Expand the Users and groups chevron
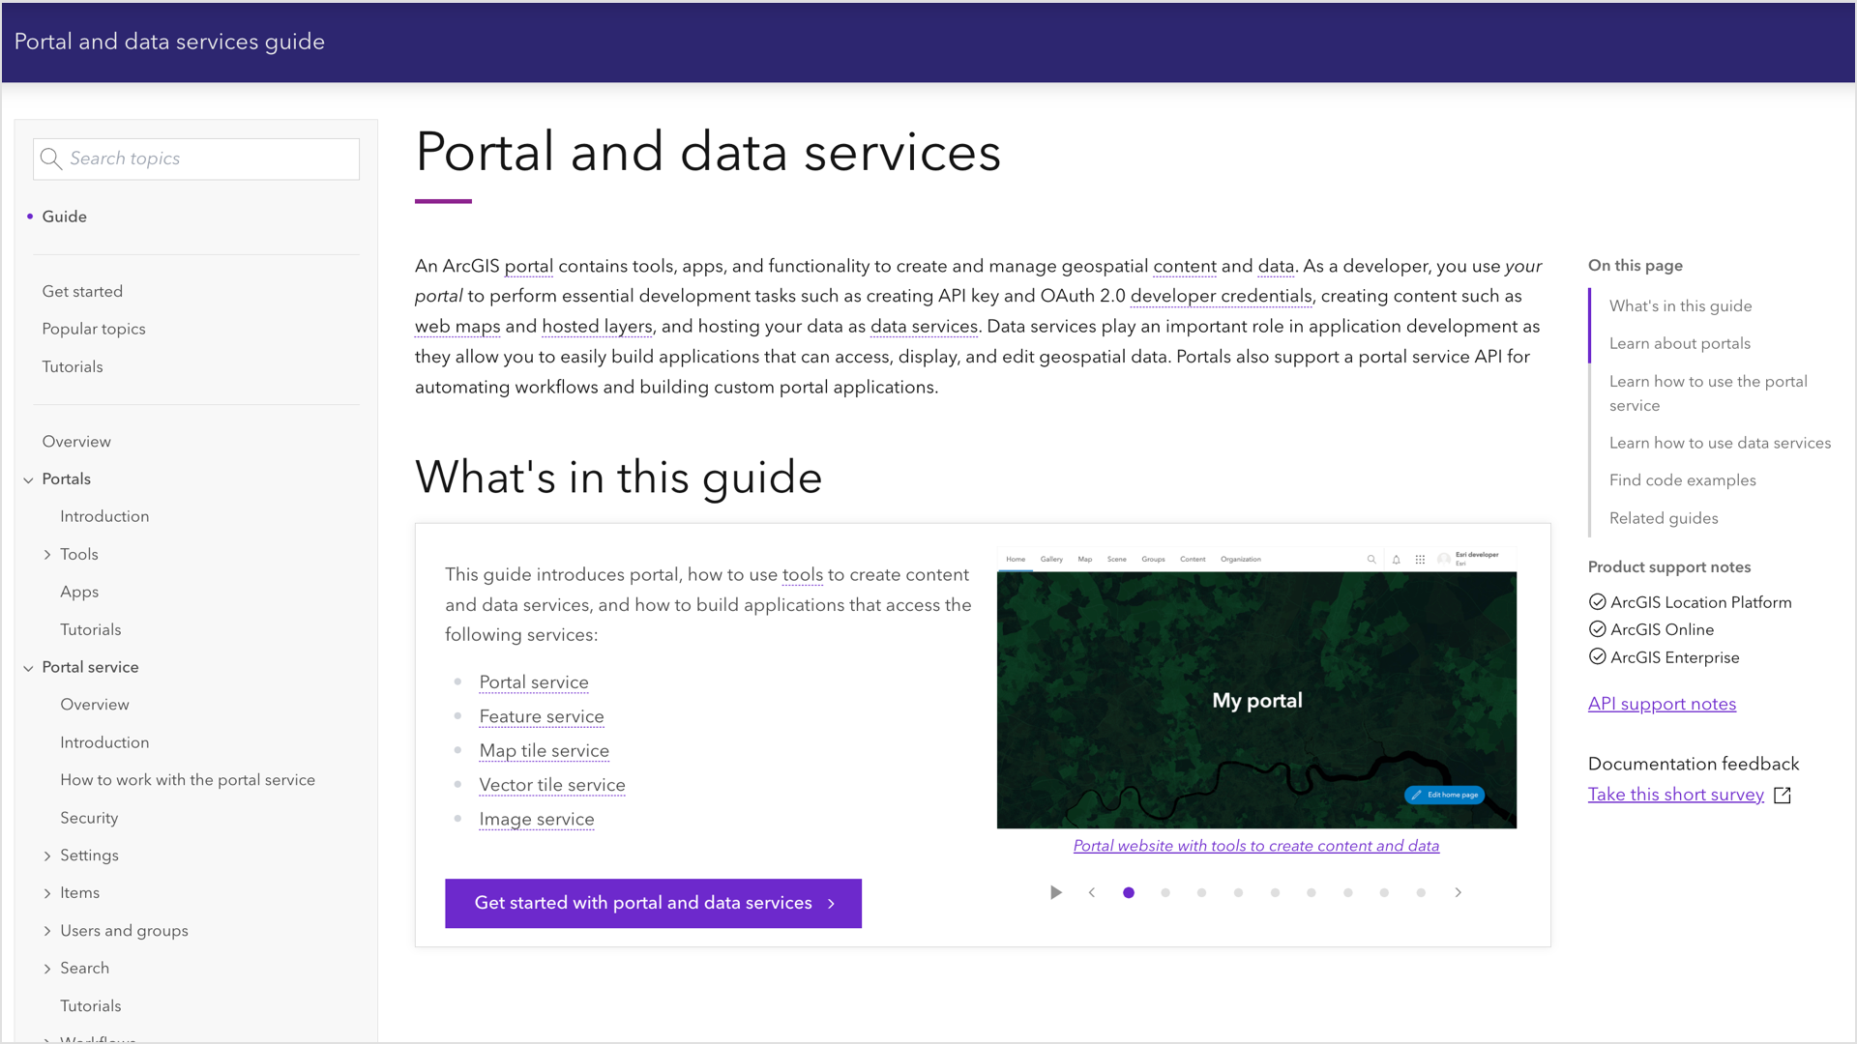Screen dimensions: 1857x1044 tap(47, 931)
